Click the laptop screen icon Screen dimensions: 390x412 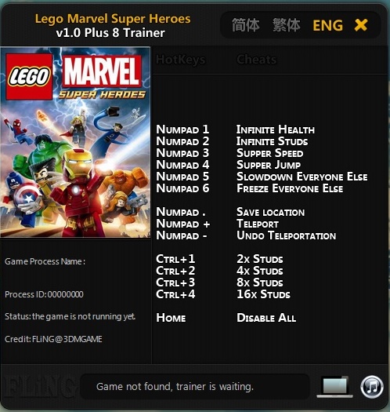334,387
